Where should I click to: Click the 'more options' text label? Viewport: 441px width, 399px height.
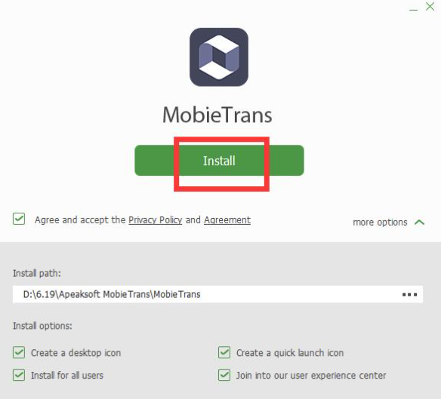[380, 223]
